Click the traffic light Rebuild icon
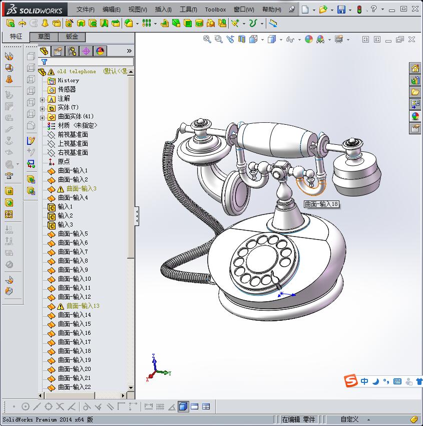The height and width of the screenshot is (426, 423). pyautogui.click(x=359, y=10)
